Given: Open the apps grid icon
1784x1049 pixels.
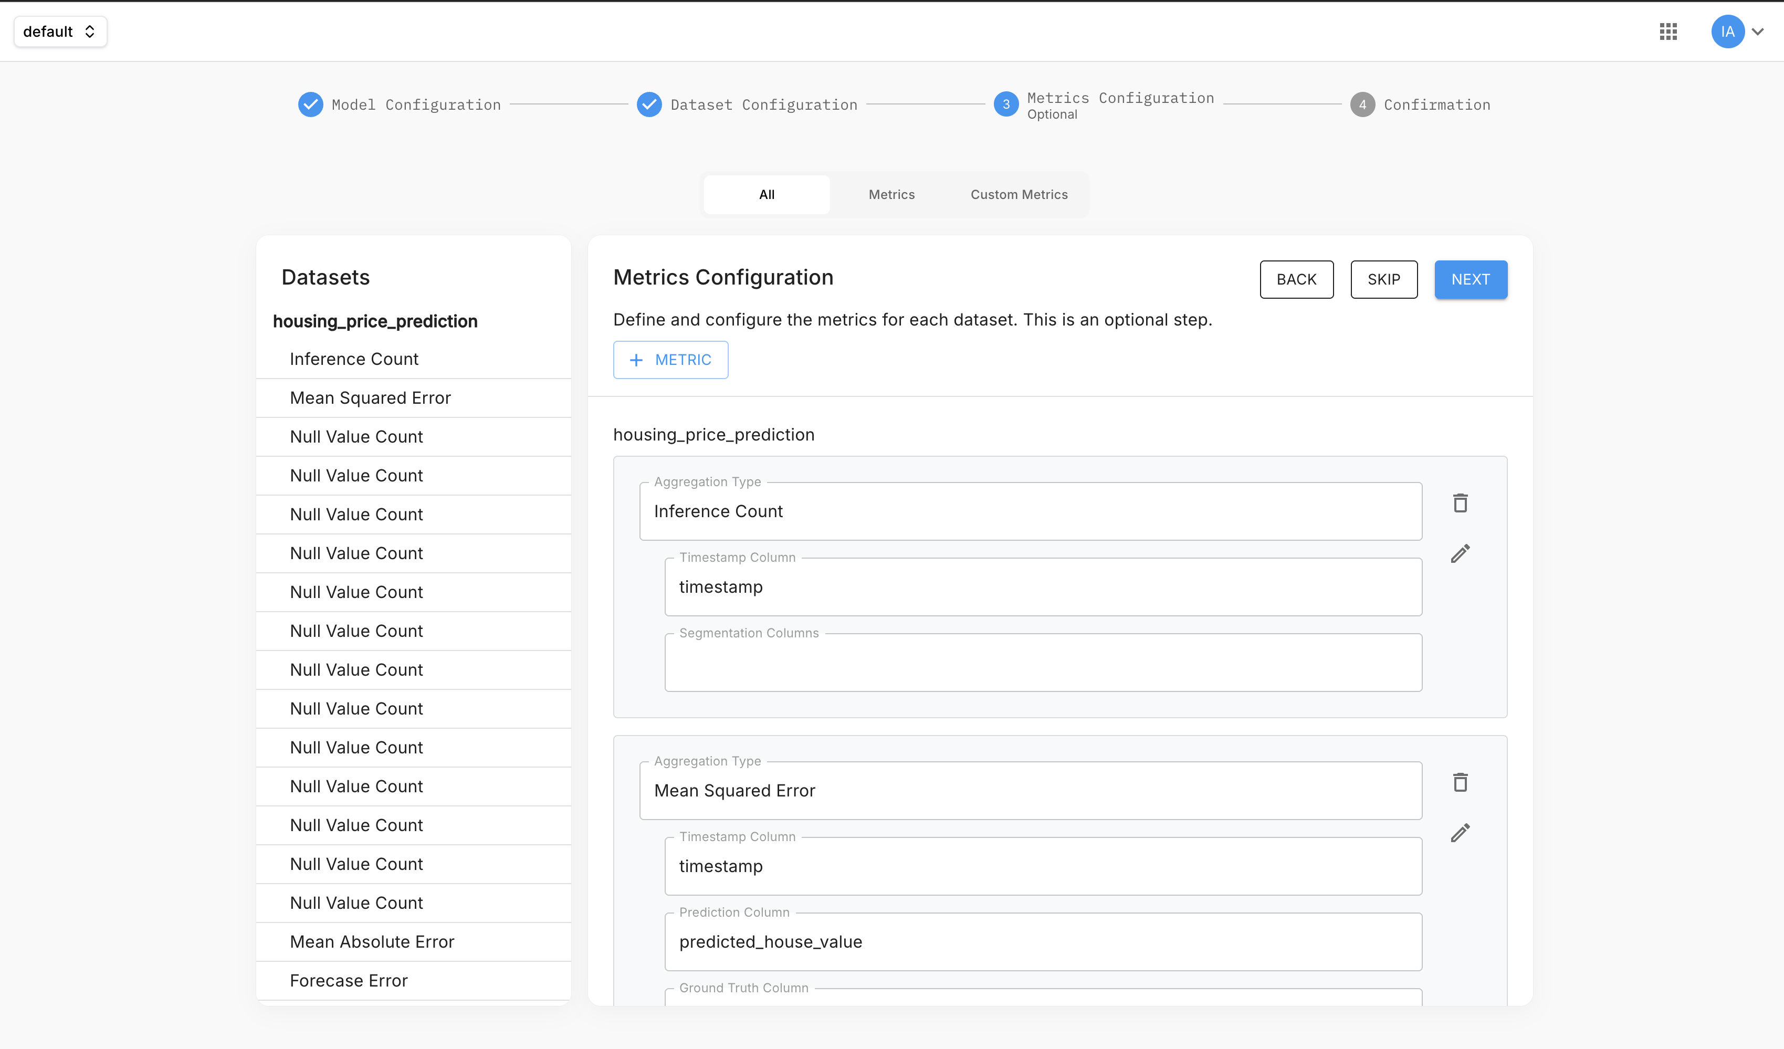Looking at the screenshot, I should [1668, 31].
